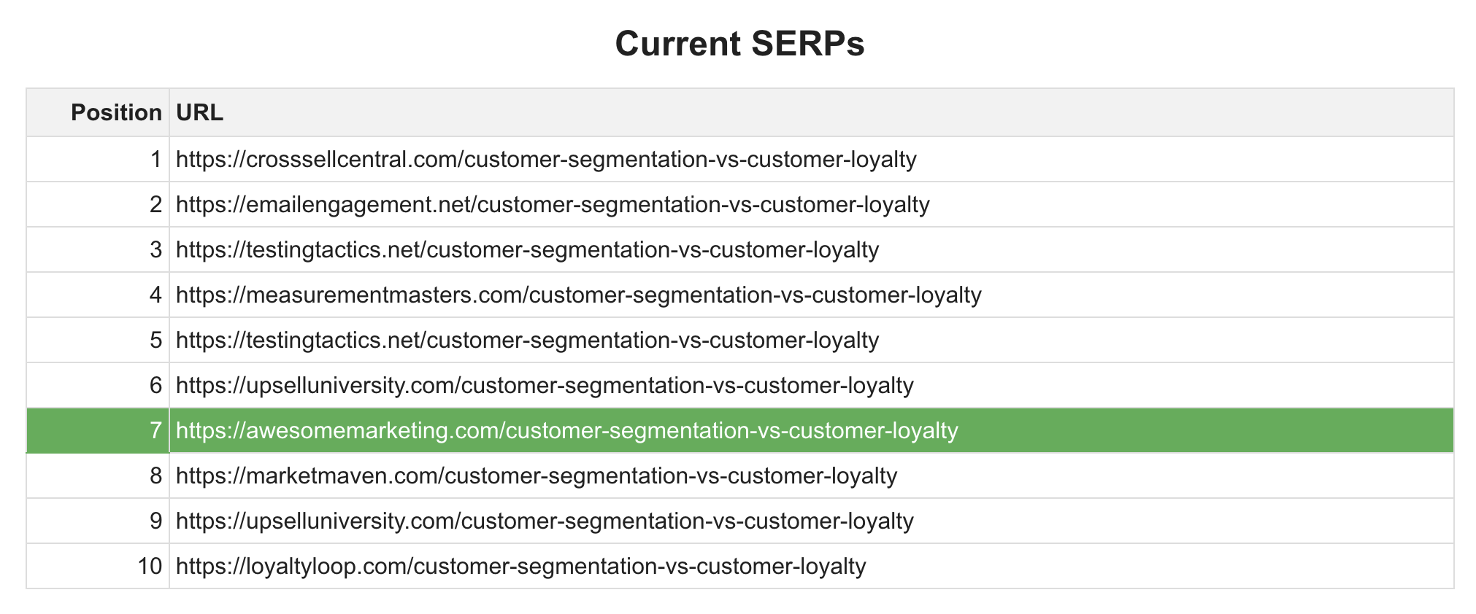Open the highlighted awesomemarketing.com URL
The height and width of the screenshot is (614, 1476).
click(x=566, y=430)
